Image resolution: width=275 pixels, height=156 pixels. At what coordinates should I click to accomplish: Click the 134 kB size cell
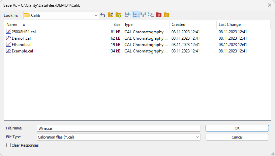pos(115,51)
